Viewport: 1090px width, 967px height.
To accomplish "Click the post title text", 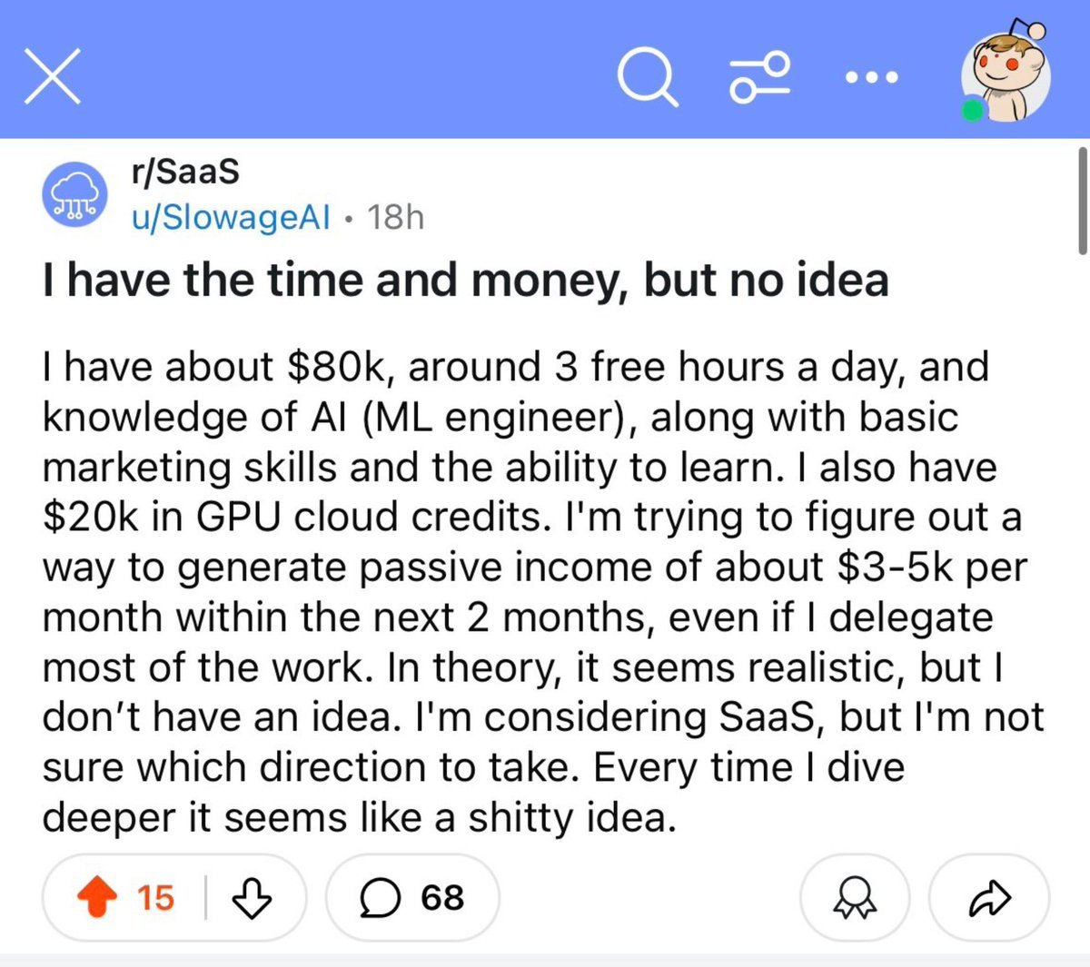I will (x=465, y=280).
